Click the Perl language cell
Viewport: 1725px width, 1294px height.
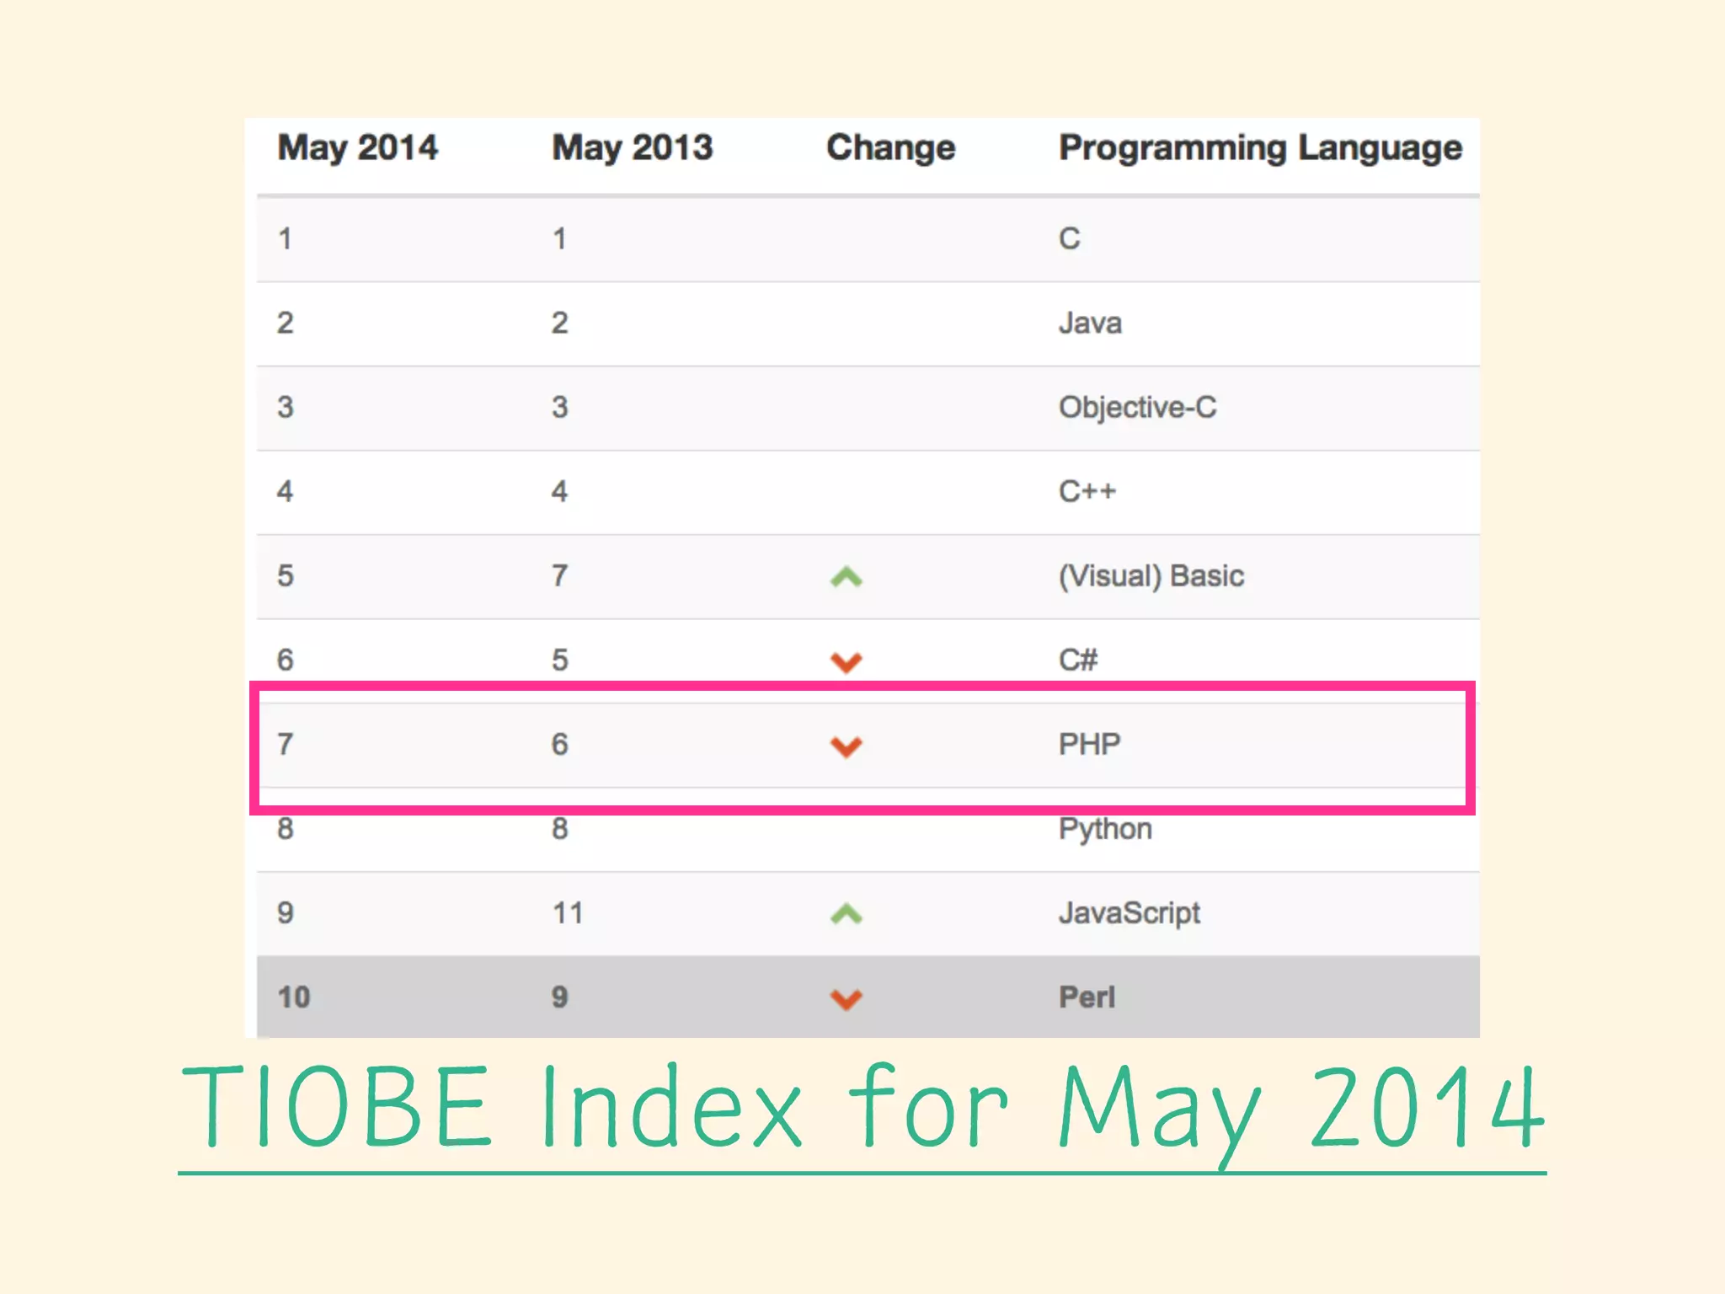pos(1087,997)
